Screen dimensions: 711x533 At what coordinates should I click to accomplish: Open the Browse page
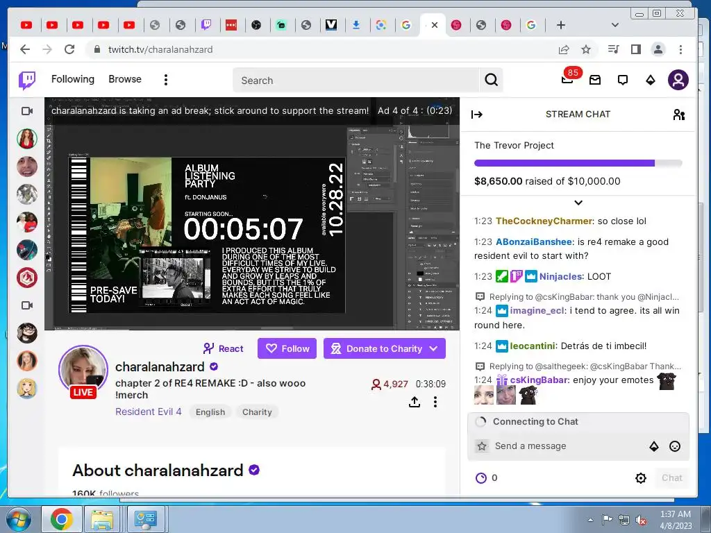pos(125,79)
